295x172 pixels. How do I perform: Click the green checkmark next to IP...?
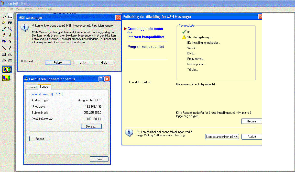point(184,32)
